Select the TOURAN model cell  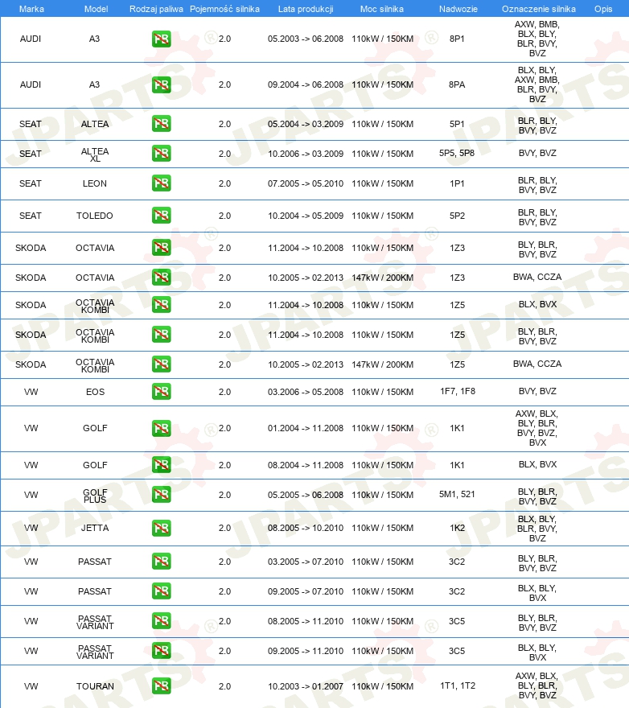point(95,686)
